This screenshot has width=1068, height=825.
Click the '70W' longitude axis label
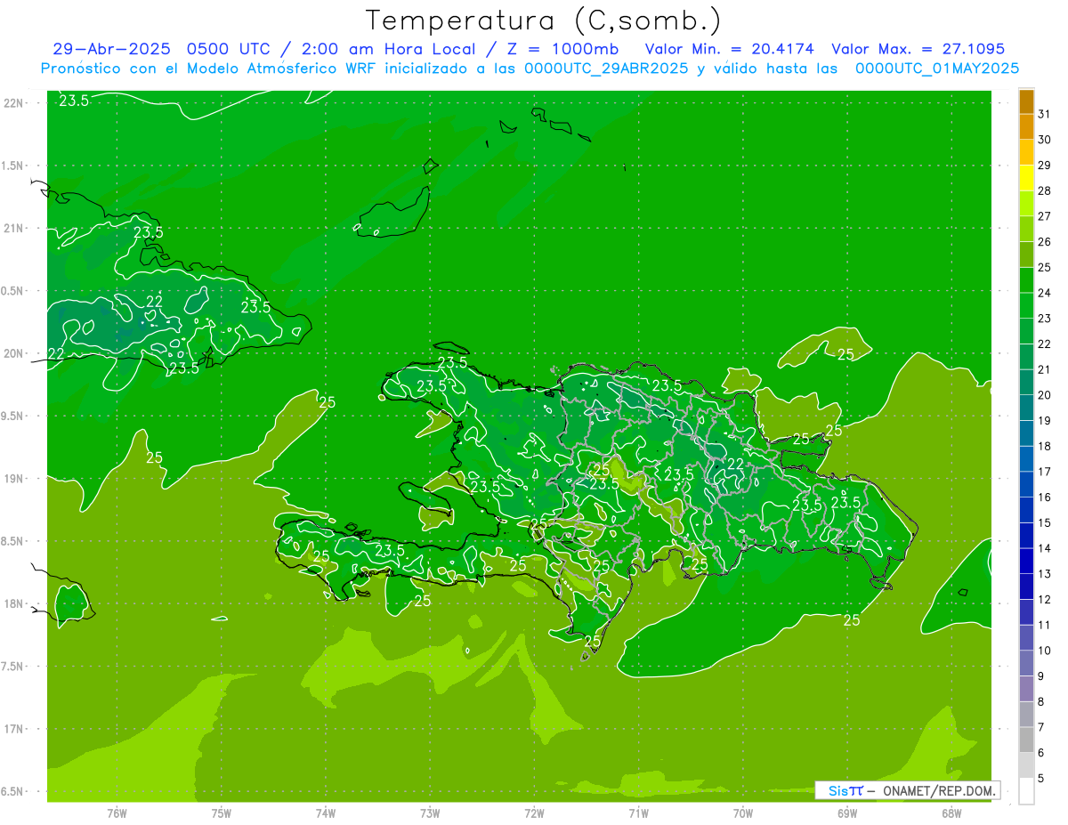[x=743, y=812]
